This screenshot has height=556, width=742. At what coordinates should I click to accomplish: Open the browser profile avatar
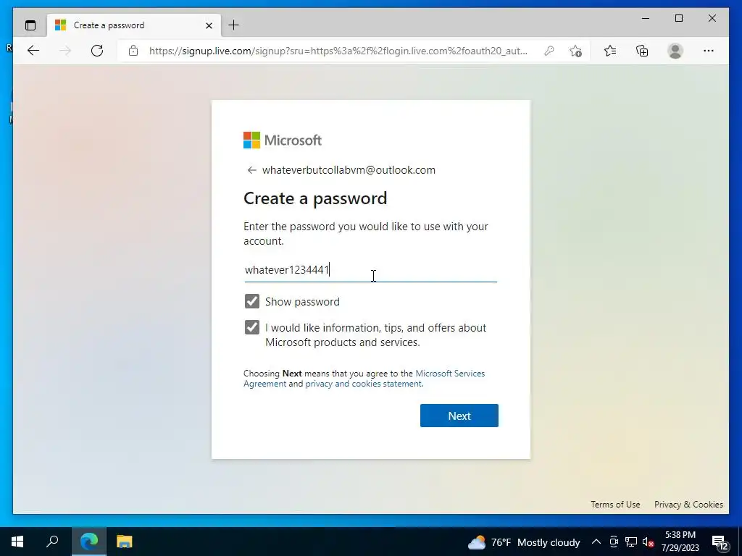click(675, 51)
